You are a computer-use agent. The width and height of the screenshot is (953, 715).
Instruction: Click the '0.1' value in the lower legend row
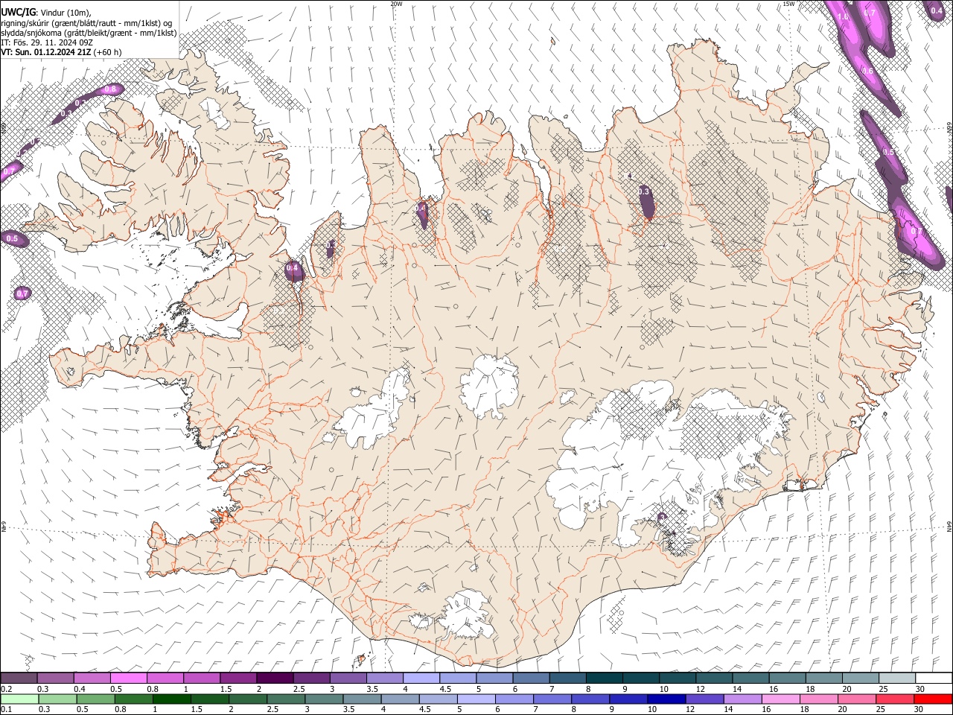tap(6, 709)
